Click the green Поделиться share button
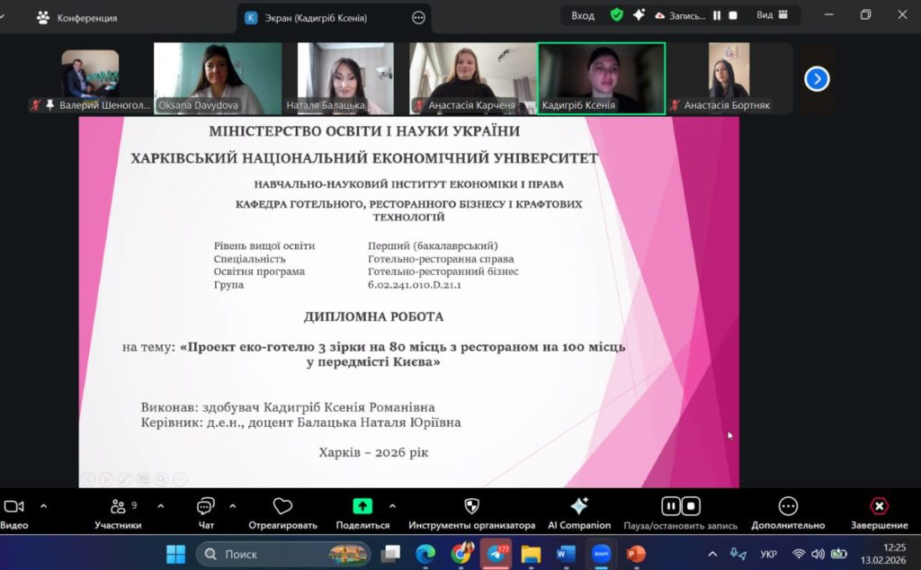The image size is (921, 570). 362,506
